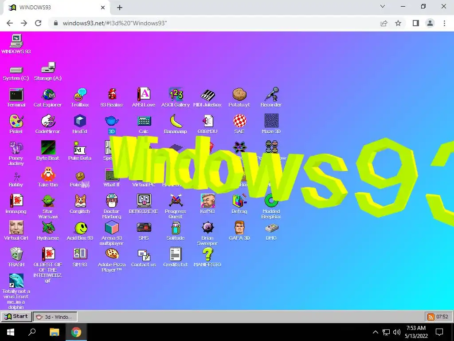Launch the SMS console icon
This screenshot has width=454, height=341.
[x=144, y=227]
